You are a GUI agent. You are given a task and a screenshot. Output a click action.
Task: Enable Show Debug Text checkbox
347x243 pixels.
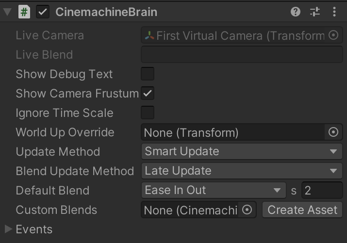coord(148,74)
